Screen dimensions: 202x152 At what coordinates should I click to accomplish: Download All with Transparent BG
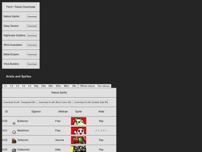pyautogui.click(x=19, y=102)
